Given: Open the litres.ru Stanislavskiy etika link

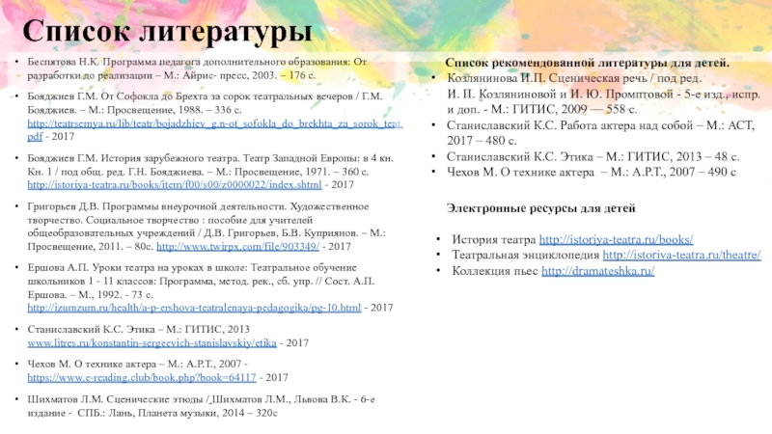Looking at the screenshot, I should click(152, 342).
